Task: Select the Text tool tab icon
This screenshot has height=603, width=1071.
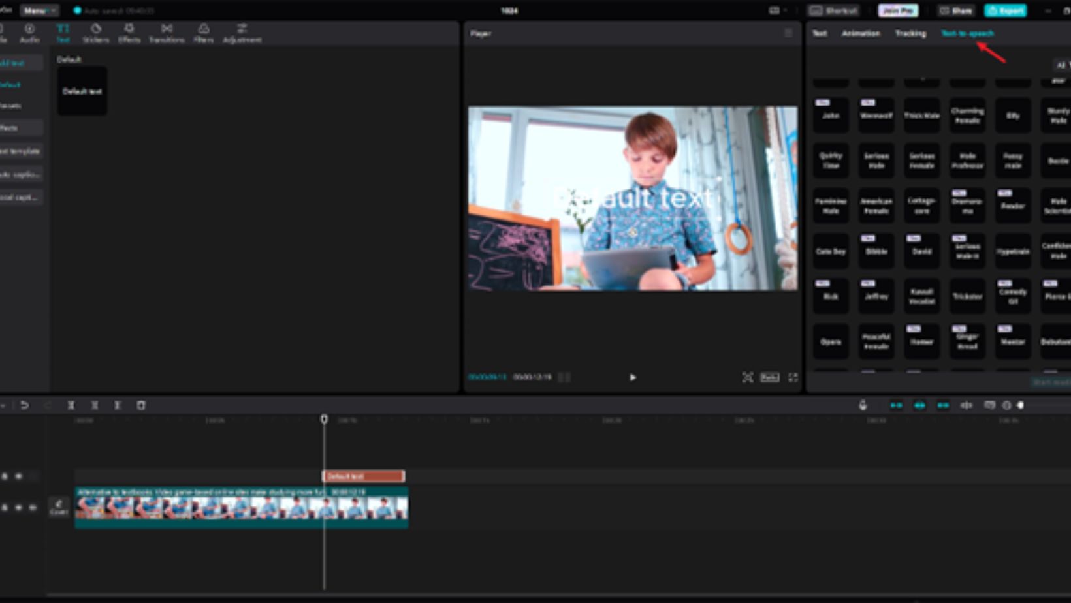Action: pyautogui.click(x=63, y=33)
